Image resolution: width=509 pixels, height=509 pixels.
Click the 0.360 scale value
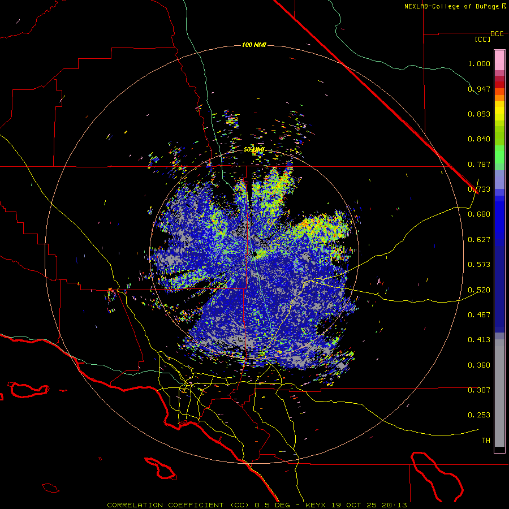479,365
